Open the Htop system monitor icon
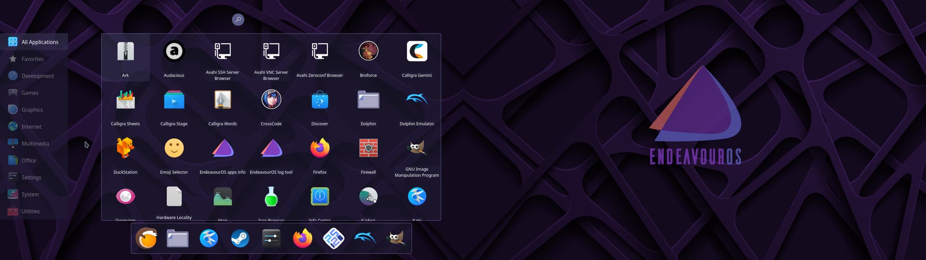Viewport: 926px width, 260px height. [222, 197]
